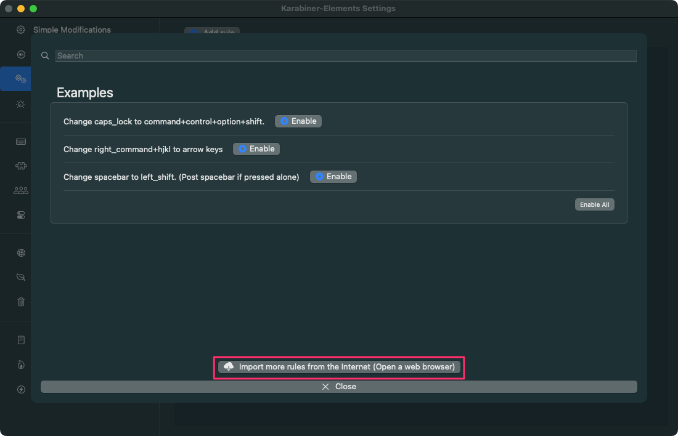This screenshot has height=436, width=678.
Task: Click the Enable All button
Action: pos(594,204)
